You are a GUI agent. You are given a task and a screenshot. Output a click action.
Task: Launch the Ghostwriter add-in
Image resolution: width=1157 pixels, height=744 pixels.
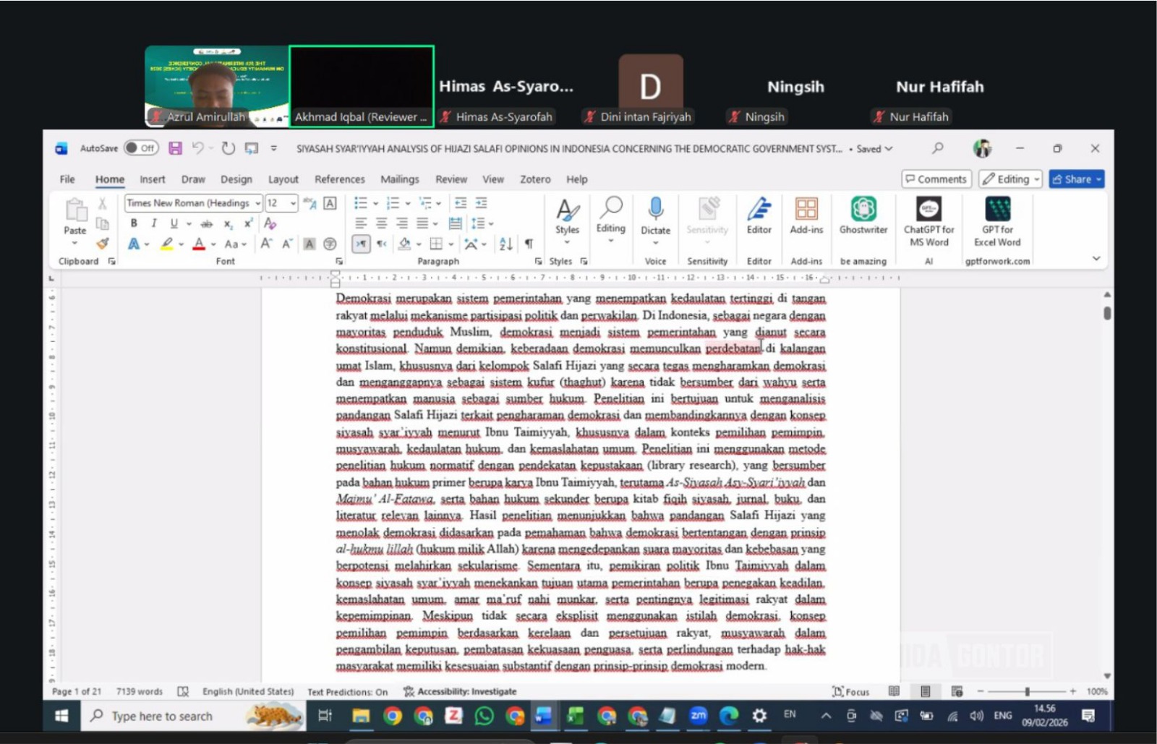[x=863, y=217]
